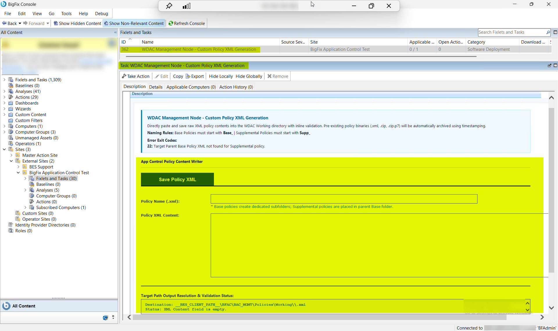Select the WDAC Management Node fixlet row
Screen dimensions: 558x331
tap(336, 49)
